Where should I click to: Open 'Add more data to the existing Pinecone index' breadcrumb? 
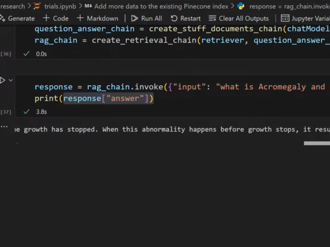[161, 6]
